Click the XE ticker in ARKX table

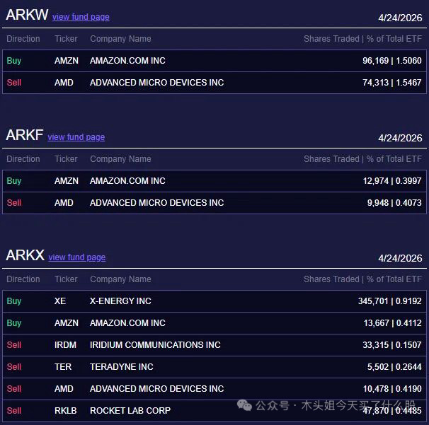click(60, 301)
